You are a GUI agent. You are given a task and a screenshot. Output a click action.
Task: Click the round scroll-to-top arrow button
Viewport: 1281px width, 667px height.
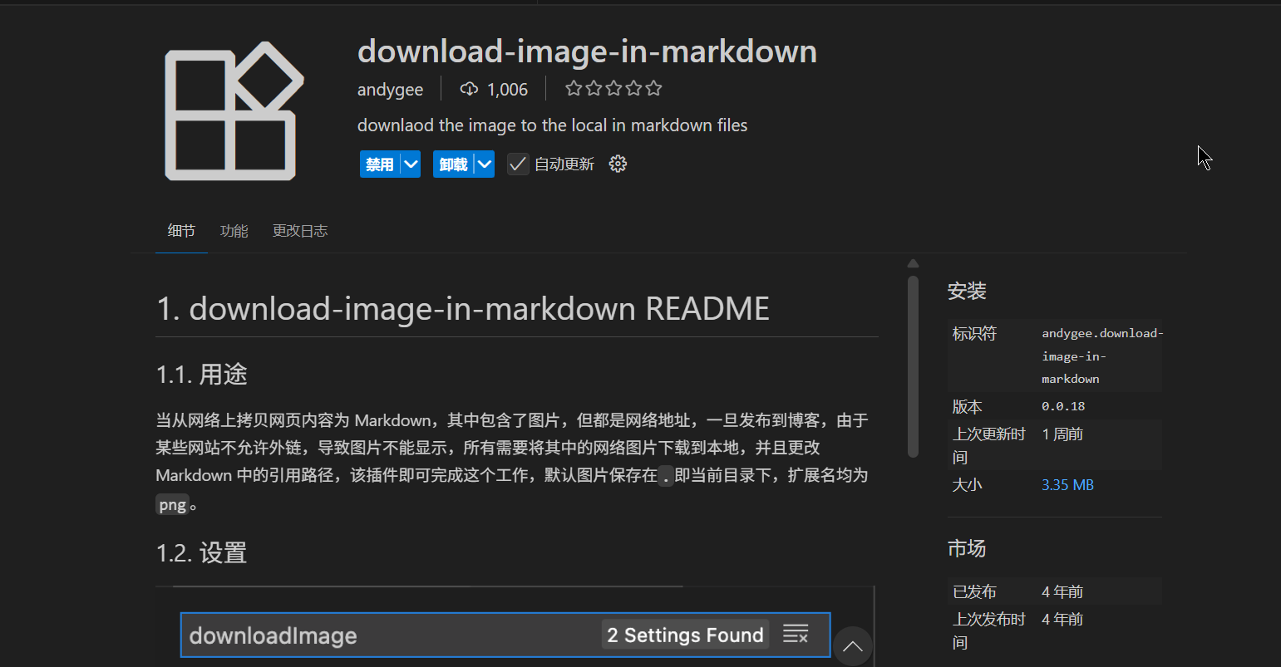pos(853,647)
